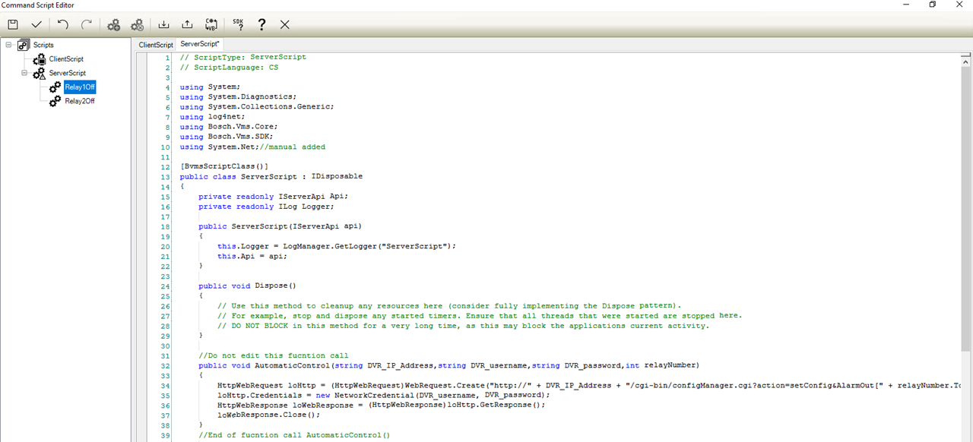Collapse the Scripts root tree node
Image resolution: width=973 pixels, height=442 pixels.
8,44
